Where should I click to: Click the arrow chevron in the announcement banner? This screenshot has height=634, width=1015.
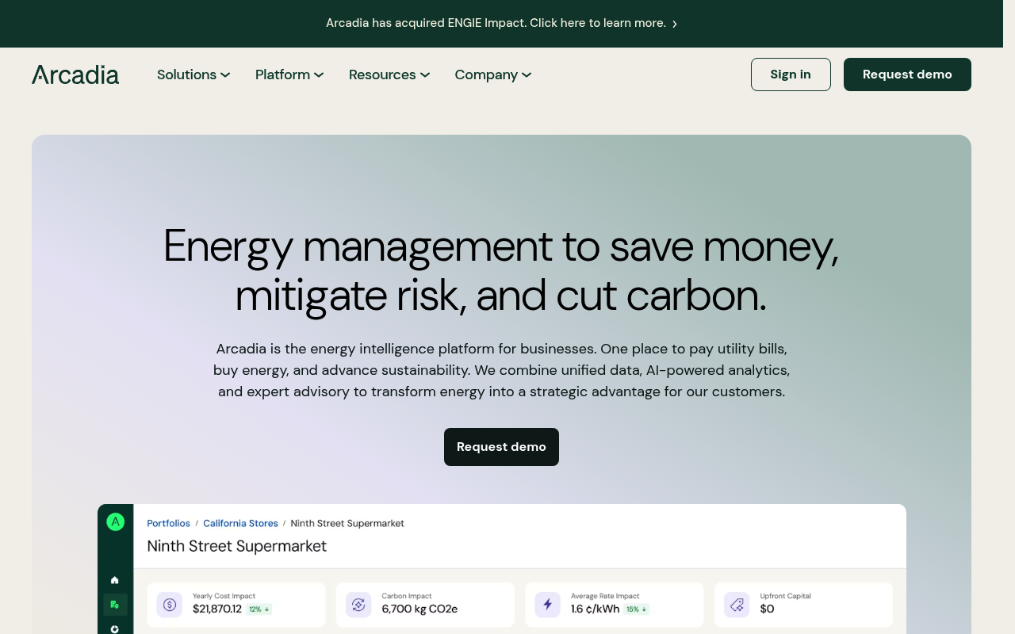click(x=675, y=24)
